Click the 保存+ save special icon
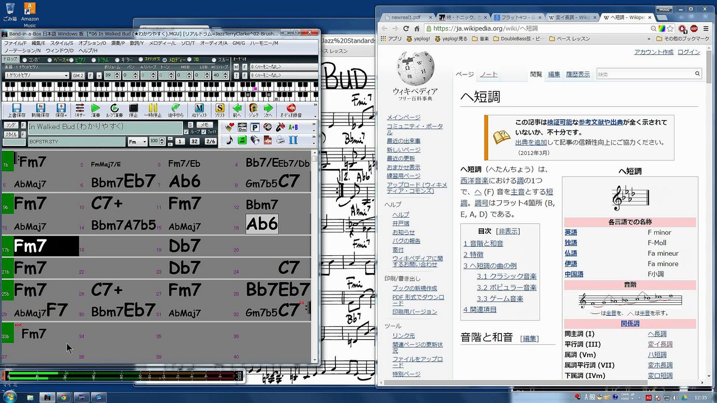717x403 pixels. coord(61,110)
